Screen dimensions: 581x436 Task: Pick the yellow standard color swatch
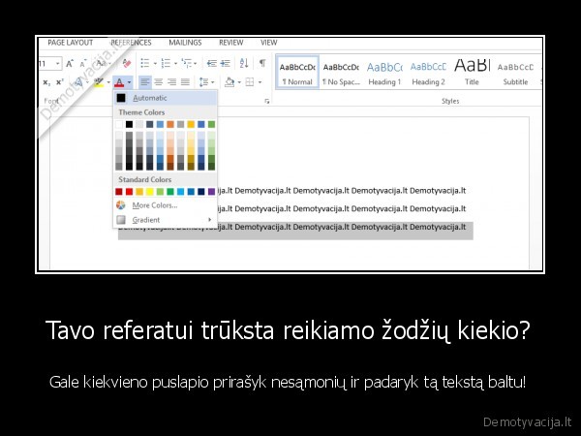(149, 192)
